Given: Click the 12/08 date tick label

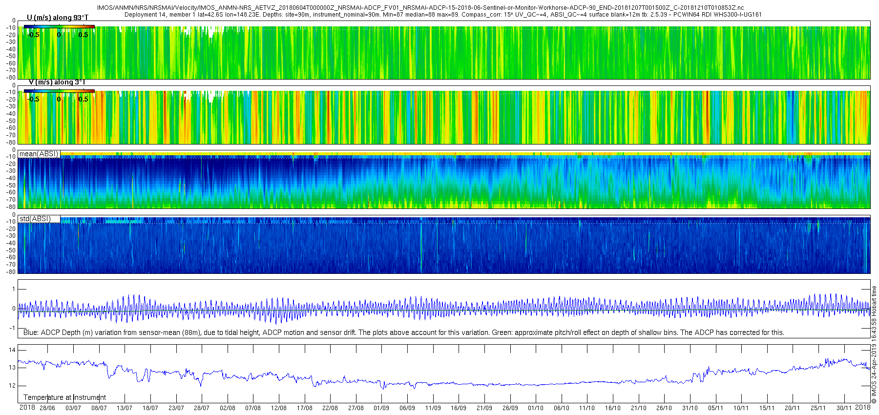Looking at the screenshot, I should [278, 408].
